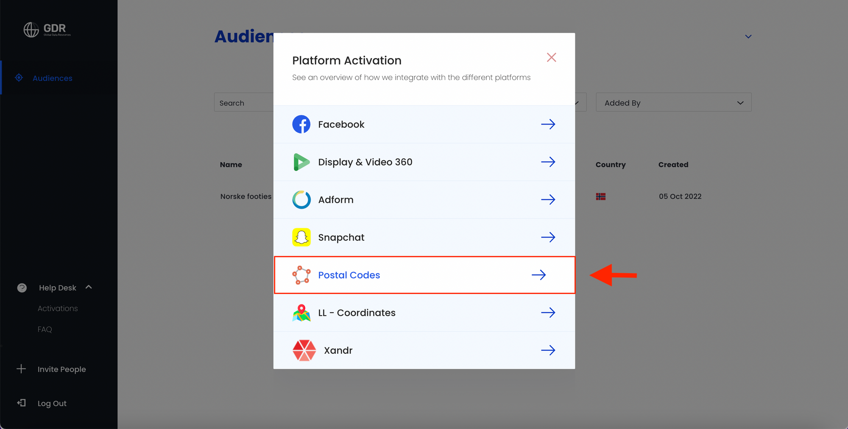Select the Norske footies audience row
Image resolution: width=848 pixels, height=429 pixels.
[x=246, y=197]
